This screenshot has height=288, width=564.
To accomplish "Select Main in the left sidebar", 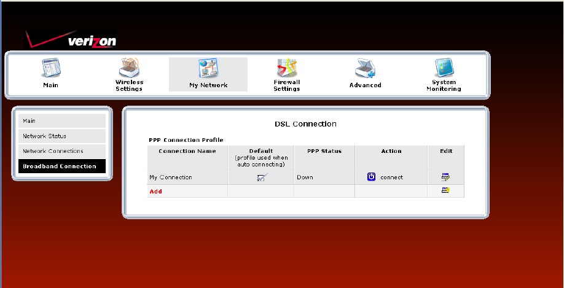I will pos(61,121).
